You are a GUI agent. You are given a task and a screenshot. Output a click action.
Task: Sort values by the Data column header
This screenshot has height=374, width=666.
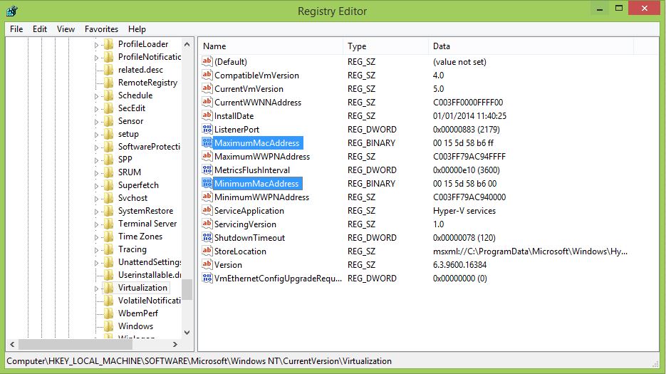click(531, 46)
